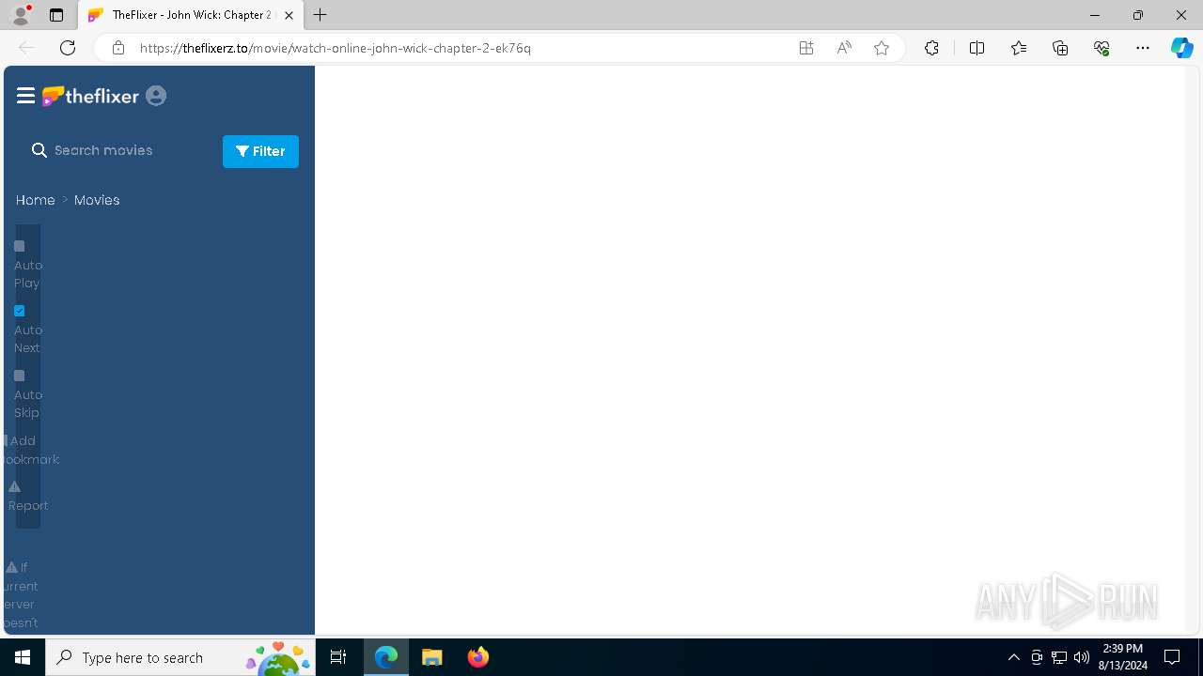Add this page to favorites star

(882, 48)
